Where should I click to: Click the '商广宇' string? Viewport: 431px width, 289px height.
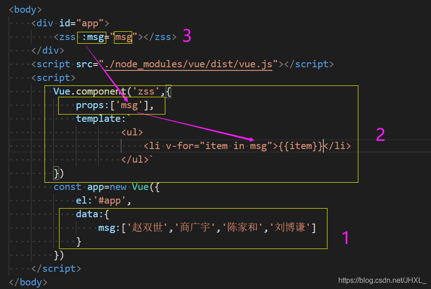(x=195, y=228)
